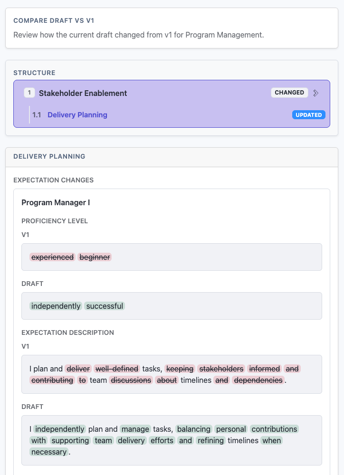The width and height of the screenshot is (344, 475).
Task: Toggle the "independently" draft chip
Action: (56, 306)
